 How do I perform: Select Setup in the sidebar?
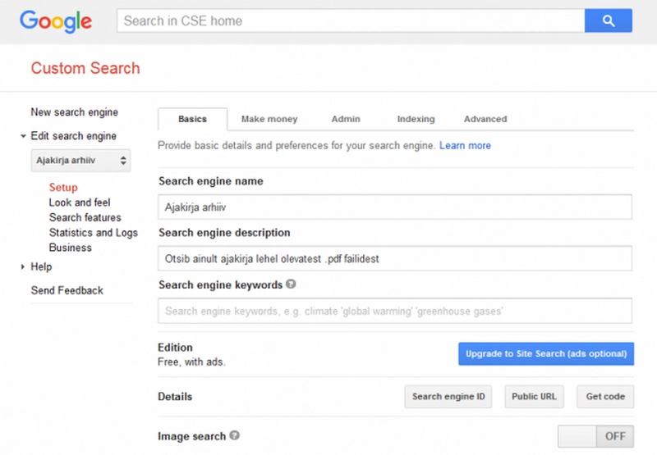63,188
